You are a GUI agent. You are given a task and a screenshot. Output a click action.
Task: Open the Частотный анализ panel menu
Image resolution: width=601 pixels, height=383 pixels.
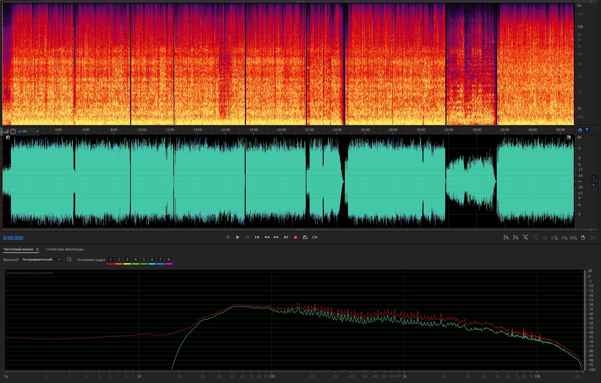pos(37,249)
